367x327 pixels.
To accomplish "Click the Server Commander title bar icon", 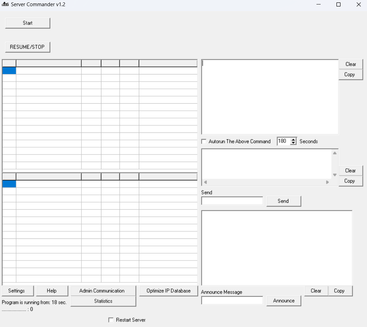I will (5, 4).
